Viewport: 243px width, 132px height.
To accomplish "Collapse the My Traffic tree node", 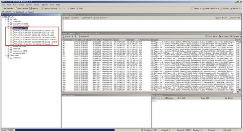I will (x=5, y=19).
